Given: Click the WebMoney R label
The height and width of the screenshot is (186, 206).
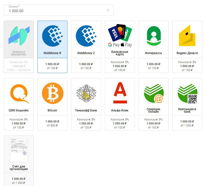Looking at the screenshot, I should click(x=52, y=53).
